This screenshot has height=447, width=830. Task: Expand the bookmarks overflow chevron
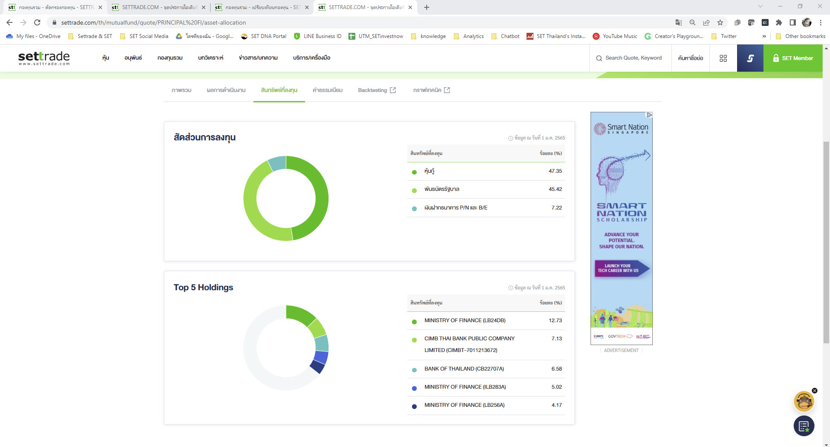click(763, 36)
